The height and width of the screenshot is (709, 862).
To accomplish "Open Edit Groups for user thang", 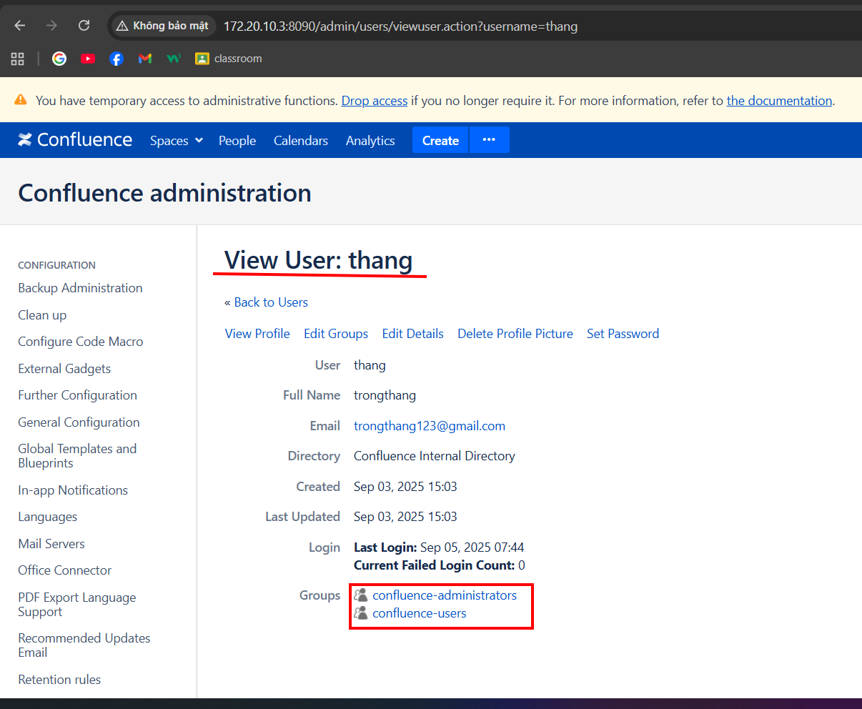I will pos(336,334).
